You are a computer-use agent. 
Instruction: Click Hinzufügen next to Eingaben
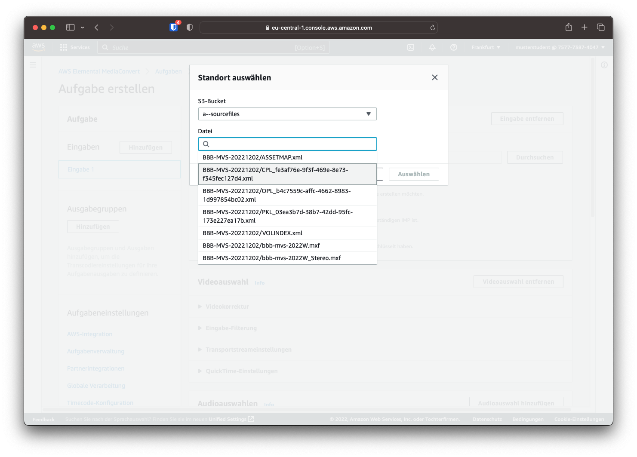point(146,147)
